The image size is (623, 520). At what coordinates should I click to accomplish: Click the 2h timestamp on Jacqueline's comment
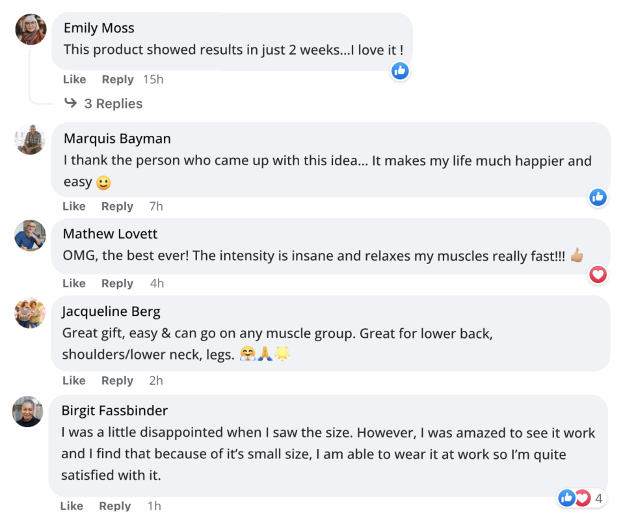(x=155, y=380)
